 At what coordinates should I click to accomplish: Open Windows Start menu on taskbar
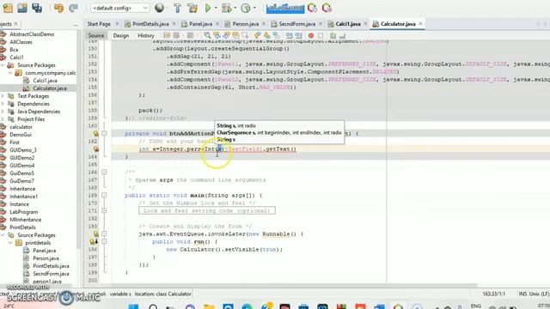coord(133,306)
